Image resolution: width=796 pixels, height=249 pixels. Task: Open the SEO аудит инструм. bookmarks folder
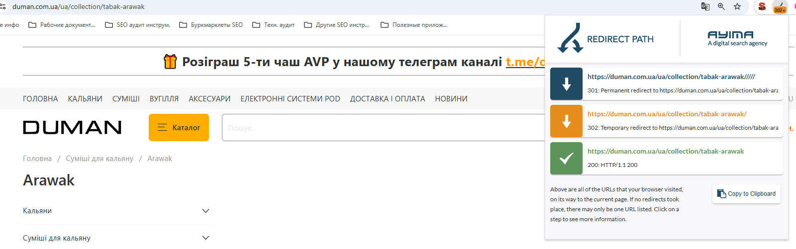138,25
